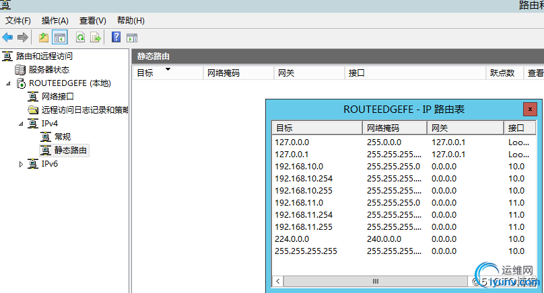Screen dimensions: 544x293
Task: Click the 跃点数 column header
Action: coord(505,73)
